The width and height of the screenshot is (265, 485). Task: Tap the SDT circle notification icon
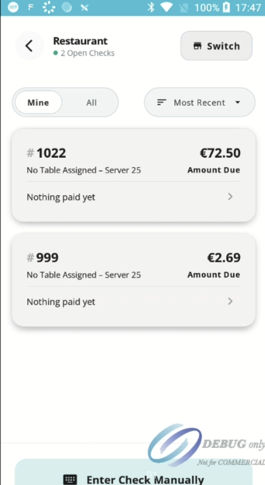(x=13, y=7)
